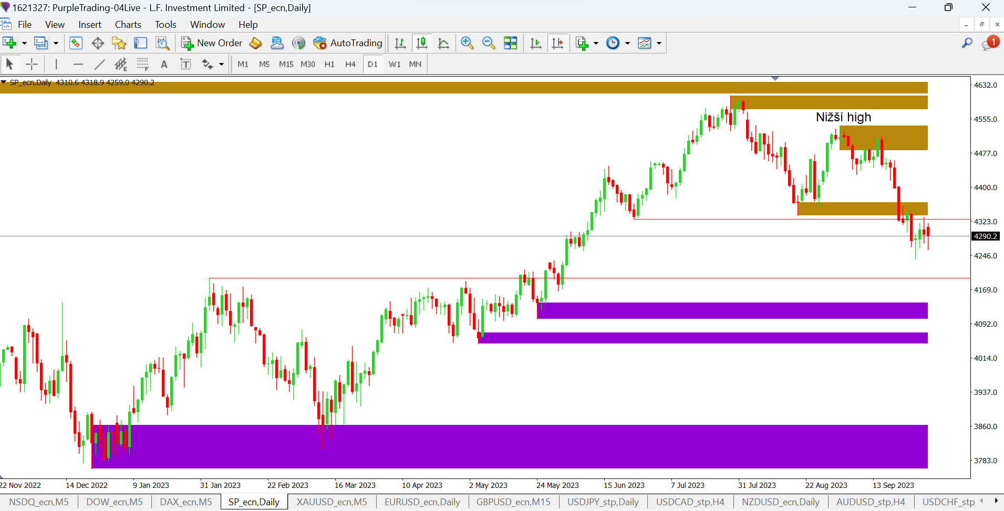
Task: Click the Profiles icon
Action: 40,43
